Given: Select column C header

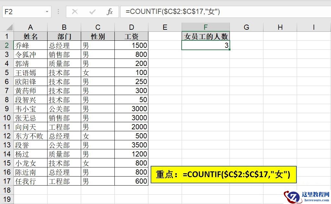Looking at the screenshot, I should pyautogui.click(x=98, y=27).
